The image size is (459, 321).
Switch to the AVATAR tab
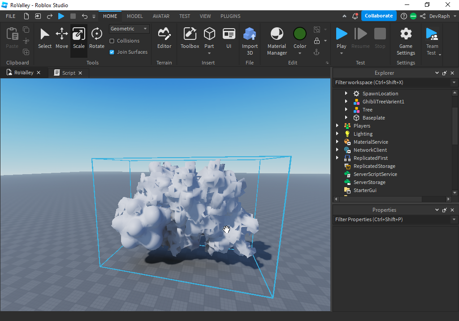pyautogui.click(x=161, y=16)
